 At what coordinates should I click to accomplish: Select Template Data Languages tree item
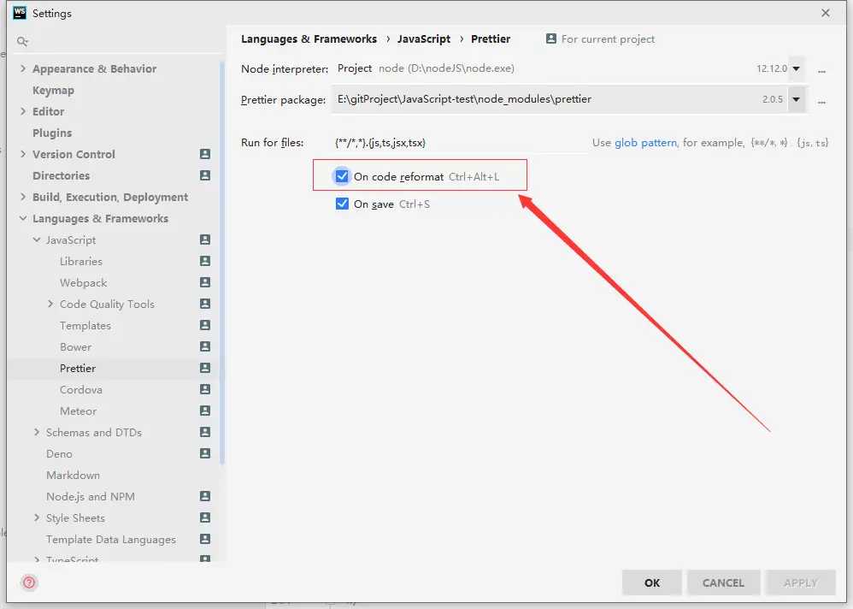(111, 540)
